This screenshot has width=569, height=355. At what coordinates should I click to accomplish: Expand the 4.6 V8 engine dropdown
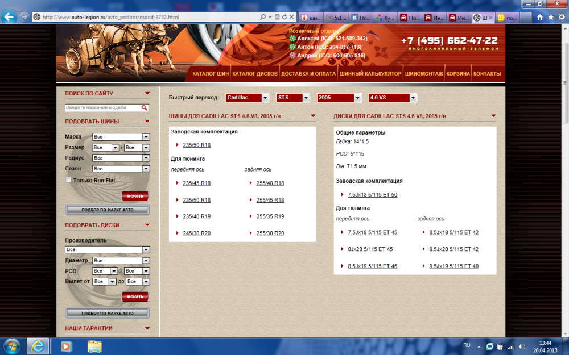tap(393, 98)
